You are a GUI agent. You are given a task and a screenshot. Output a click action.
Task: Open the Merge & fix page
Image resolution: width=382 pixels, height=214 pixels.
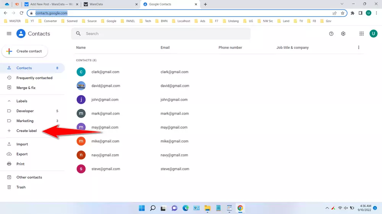click(26, 88)
